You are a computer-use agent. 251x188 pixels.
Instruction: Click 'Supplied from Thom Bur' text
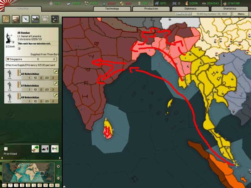pos(44,54)
